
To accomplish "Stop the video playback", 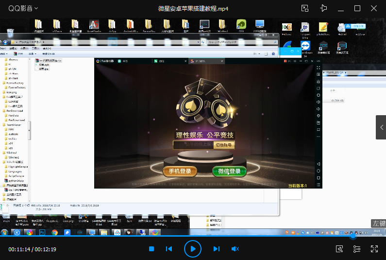I will click(x=151, y=249).
